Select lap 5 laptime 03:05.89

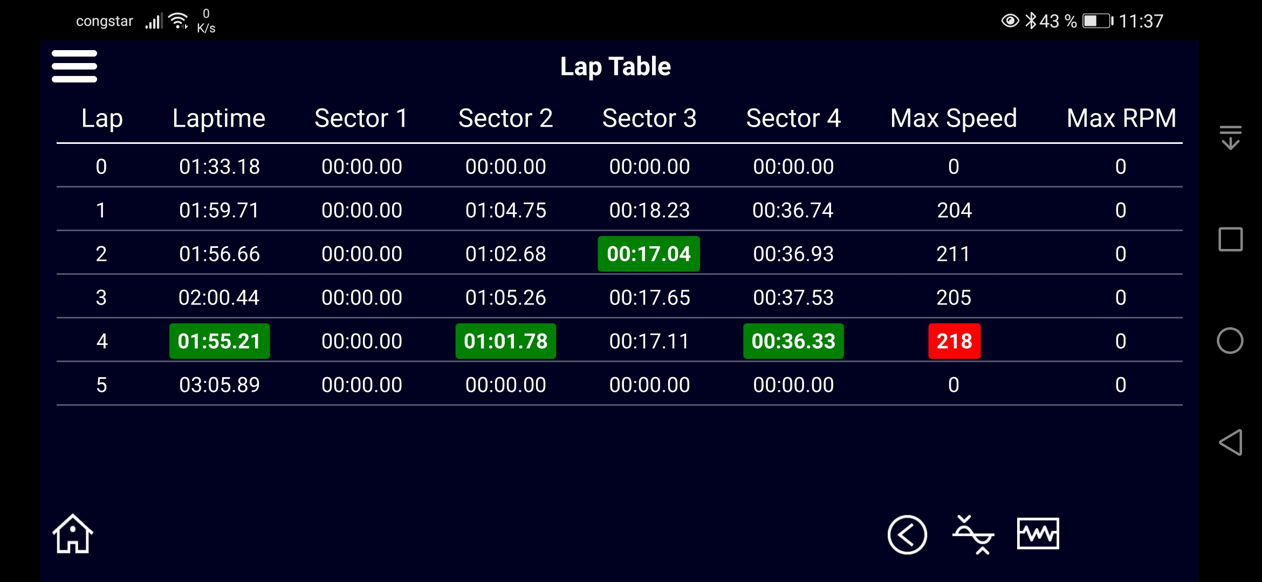[220, 385]
